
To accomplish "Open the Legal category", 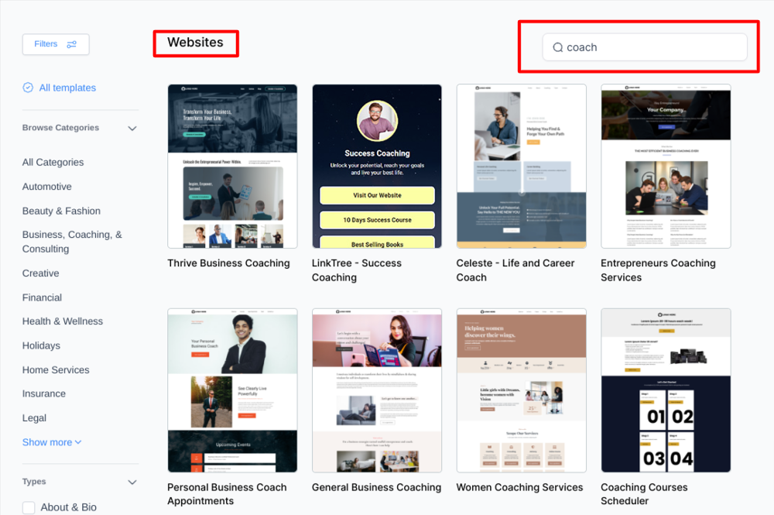I will point(34,417).
